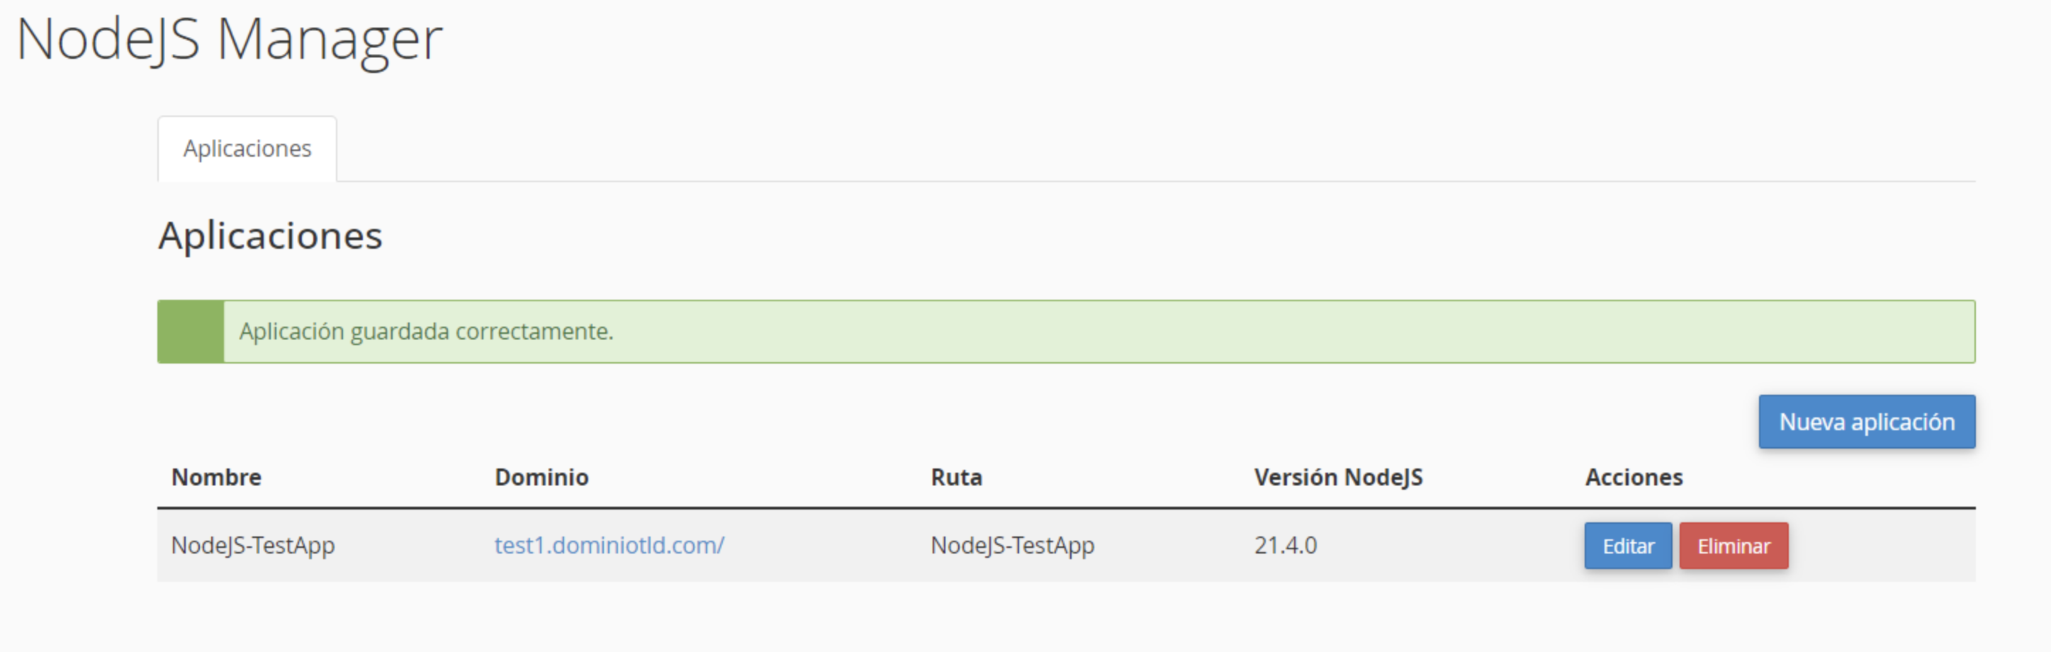The height and width of the screenshot is (652, 2051).
Task: Click the NodeJS Manager page title
Action: click(x=230, y=39)
